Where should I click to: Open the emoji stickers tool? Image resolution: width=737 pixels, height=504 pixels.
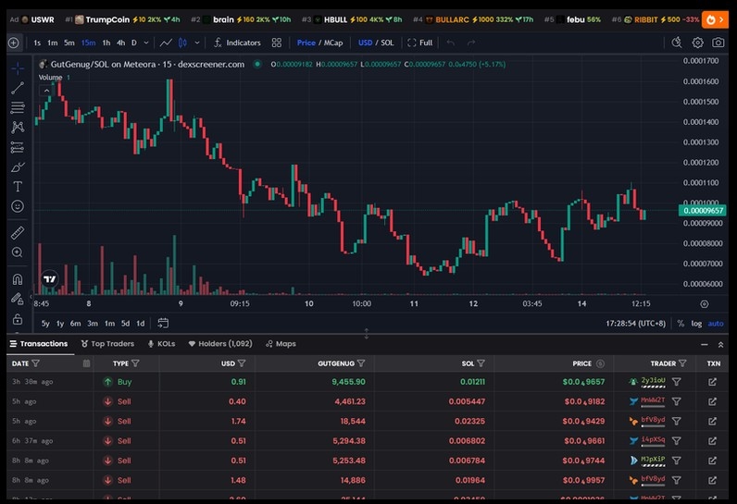tap(18, 206)
